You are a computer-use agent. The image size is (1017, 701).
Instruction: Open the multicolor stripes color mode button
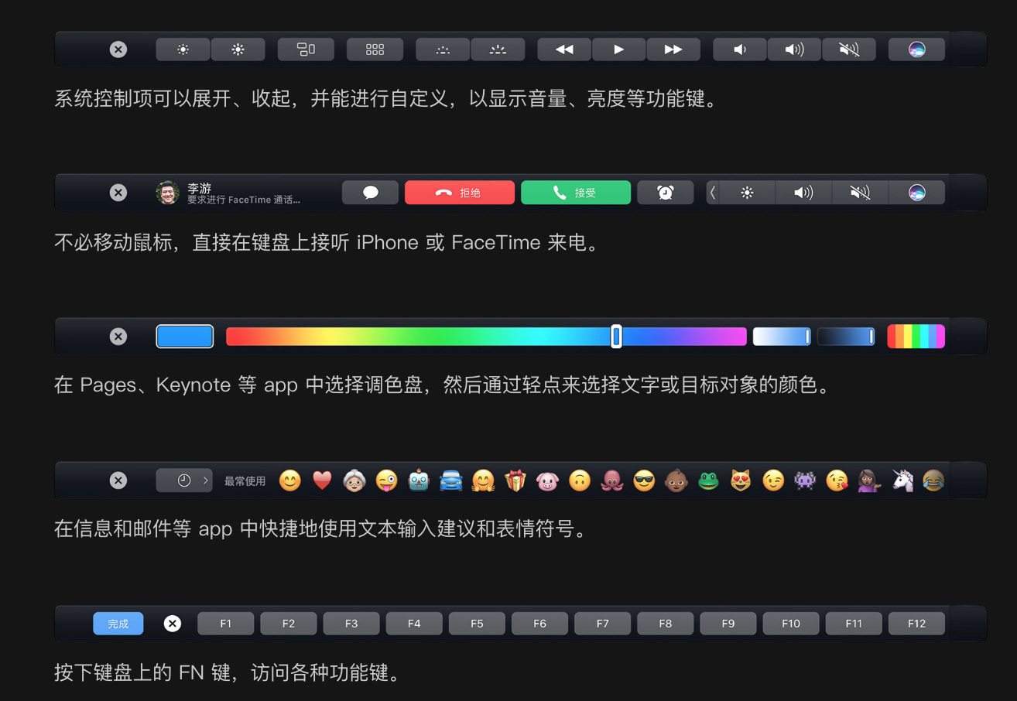pyautogui.click(x=916, y=337)
